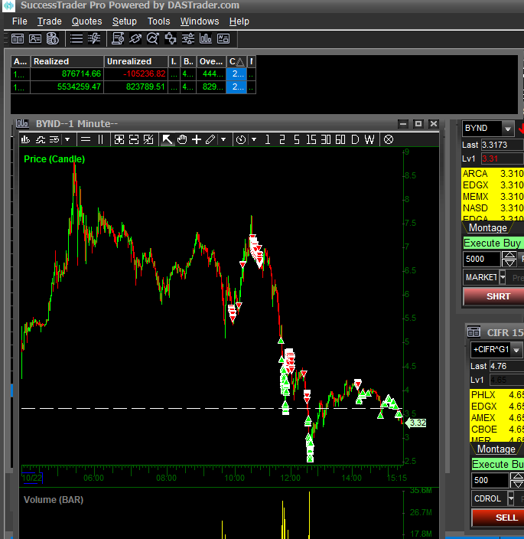Click the CIFR montage window title icon
The height and width of the screenshot is (539, 524).
click(x=474, y=332)
